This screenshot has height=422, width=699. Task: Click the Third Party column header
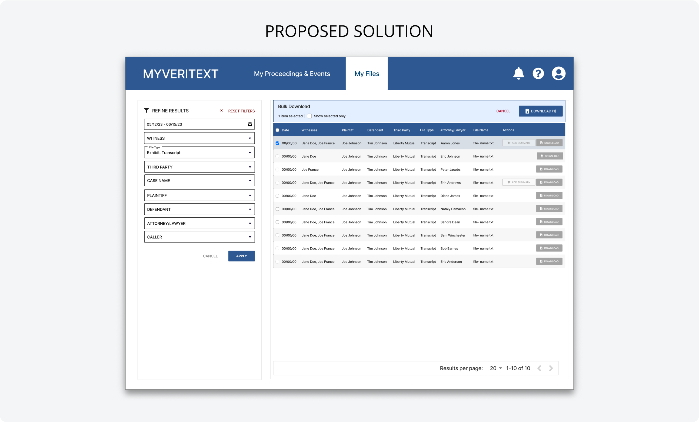pos(402,130)
